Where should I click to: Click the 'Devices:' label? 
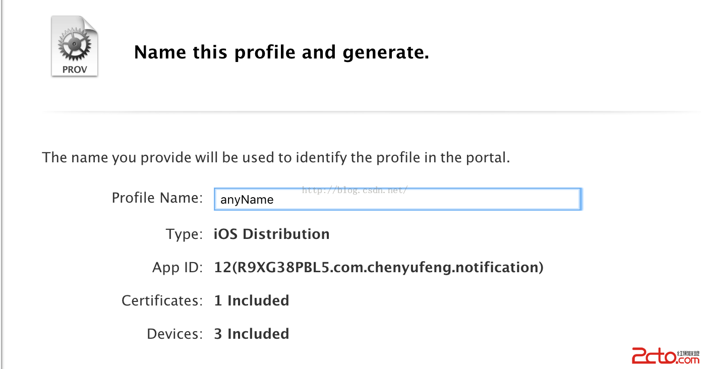[x=174, y=334]
